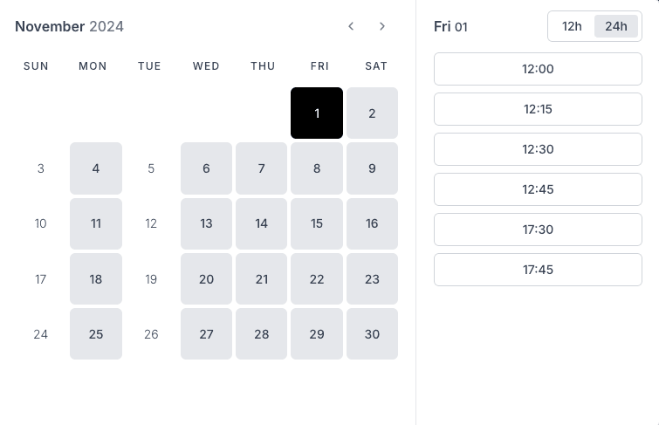Select Saturday November 30
This screenshot has width=659, height=425.
click(x=372, y=334)
